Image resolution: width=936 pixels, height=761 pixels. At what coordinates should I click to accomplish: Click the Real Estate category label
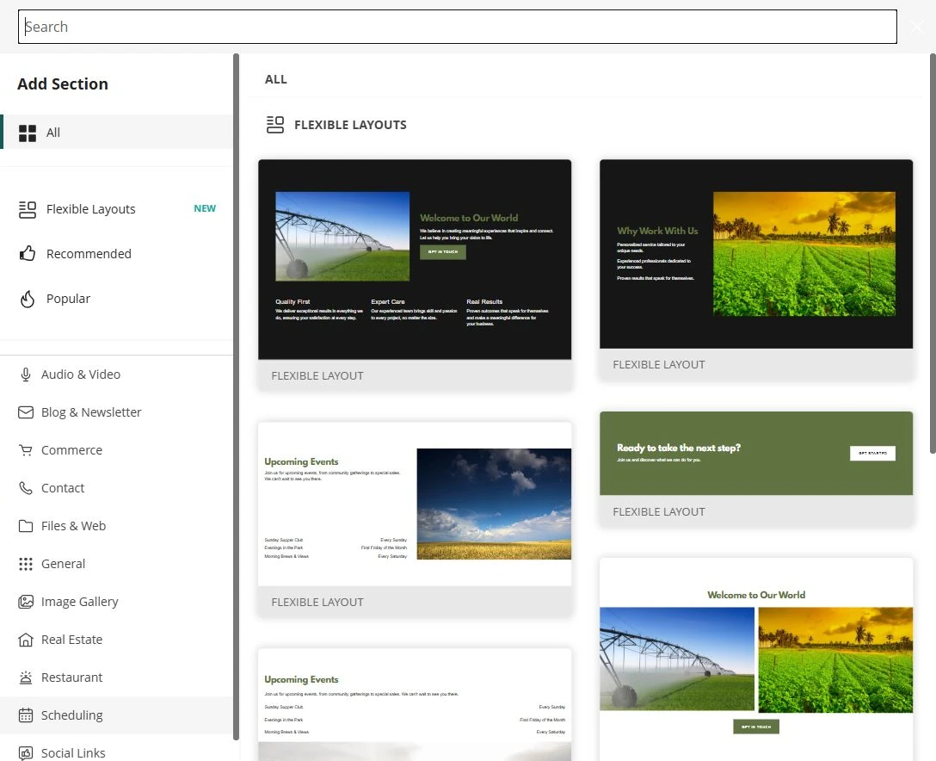(71, 640)
